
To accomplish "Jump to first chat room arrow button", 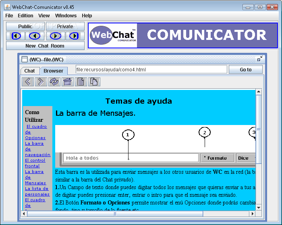I will [x=16, y=36].
